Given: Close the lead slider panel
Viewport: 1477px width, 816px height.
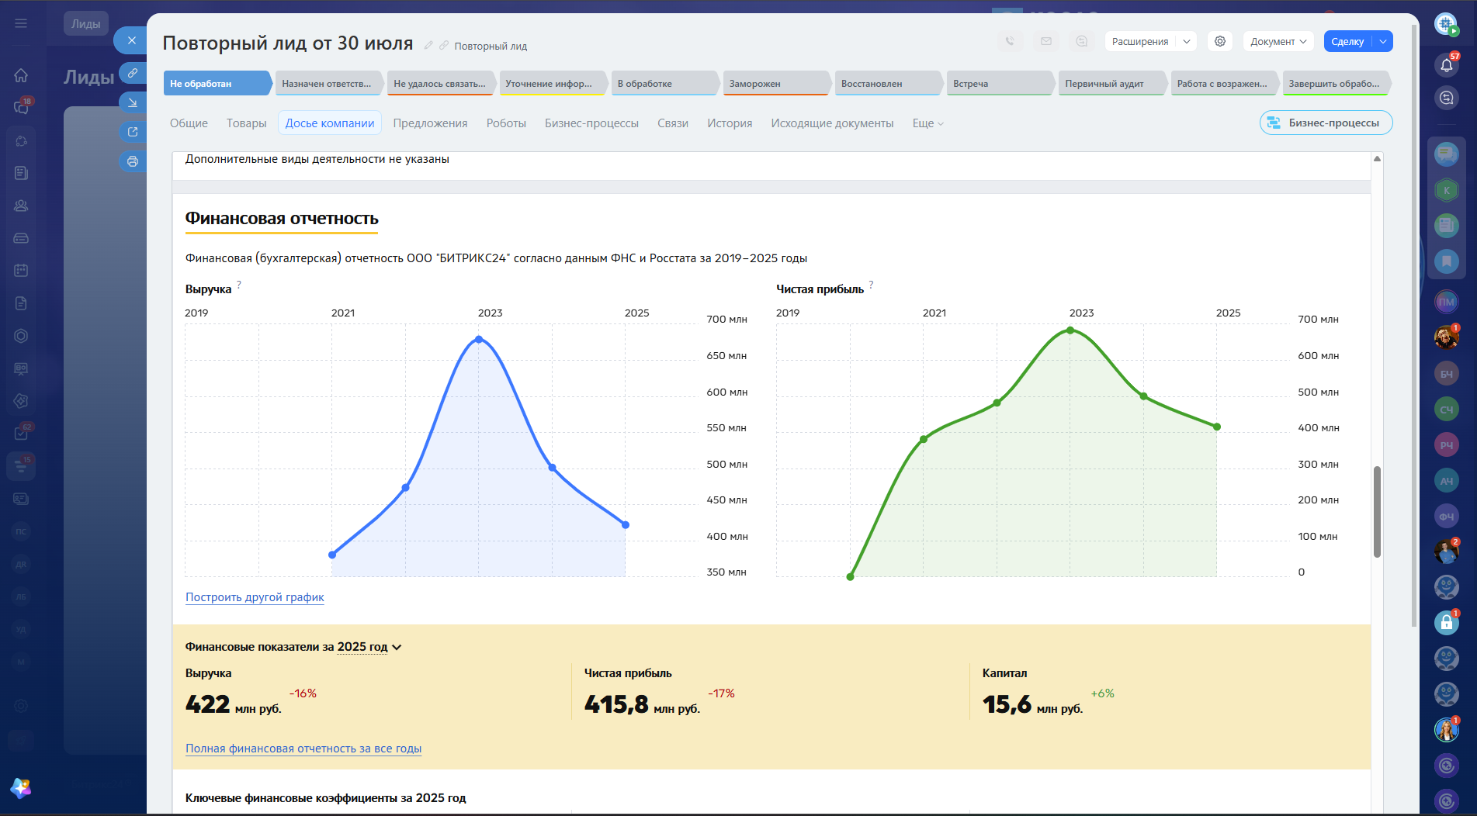Looking at the screenshot, I should tap(132, 40).
